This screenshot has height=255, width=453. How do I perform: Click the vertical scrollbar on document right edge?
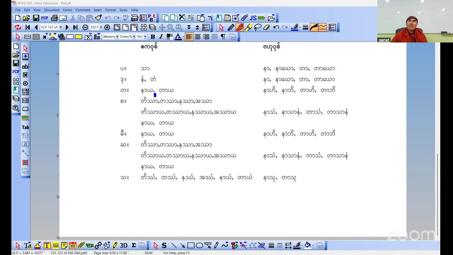coord(438,194)
